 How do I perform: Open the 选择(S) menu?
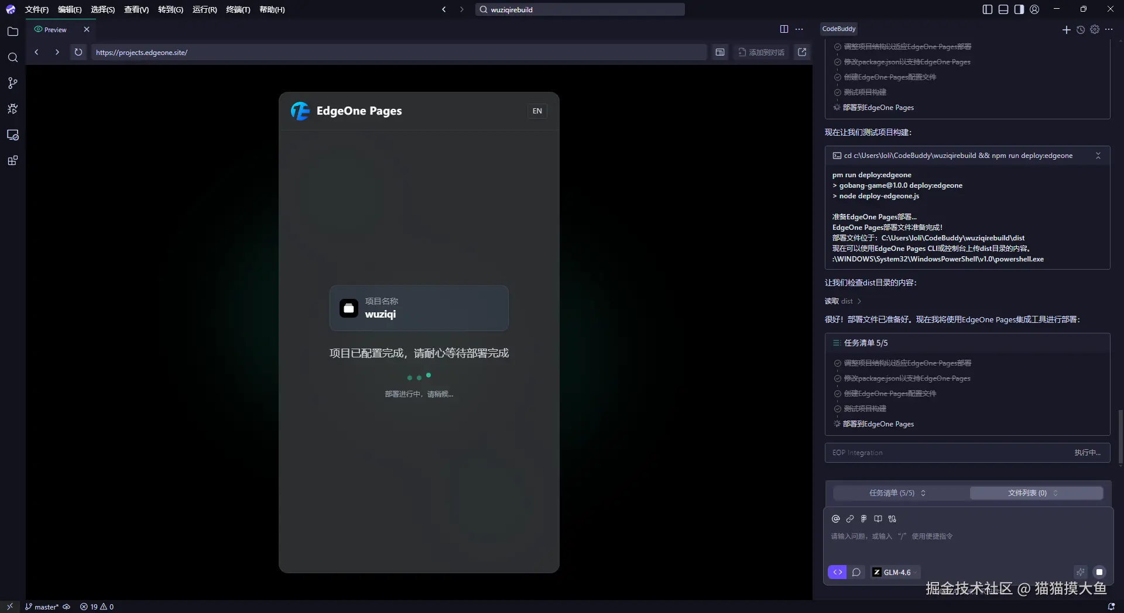click(x=102, y=9)
